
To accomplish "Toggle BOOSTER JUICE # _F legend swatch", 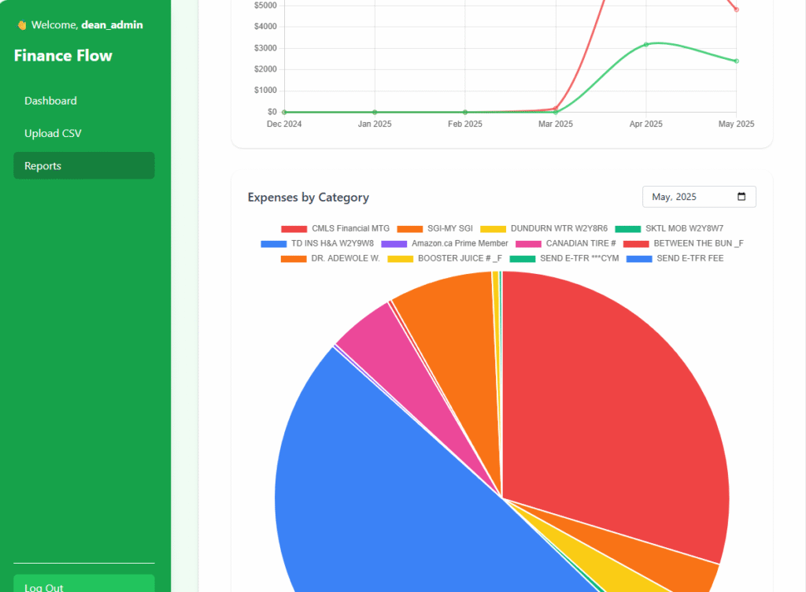I will click(x=401, y=258).
